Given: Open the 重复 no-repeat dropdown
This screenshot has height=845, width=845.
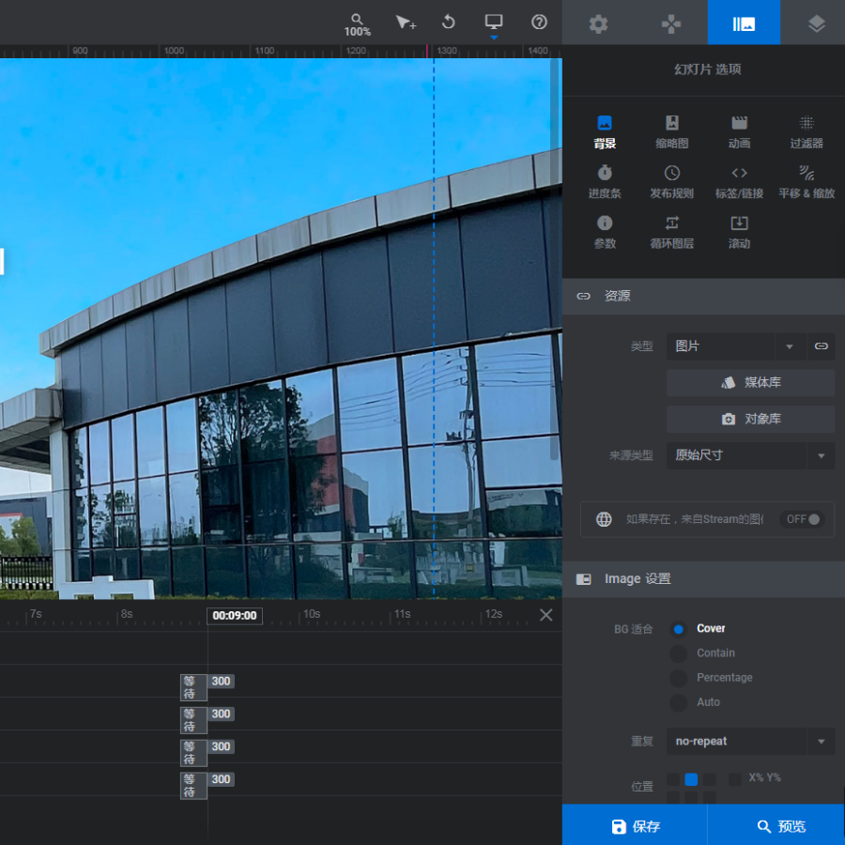Looking at the screenshot, I should [x=750, y=742].
